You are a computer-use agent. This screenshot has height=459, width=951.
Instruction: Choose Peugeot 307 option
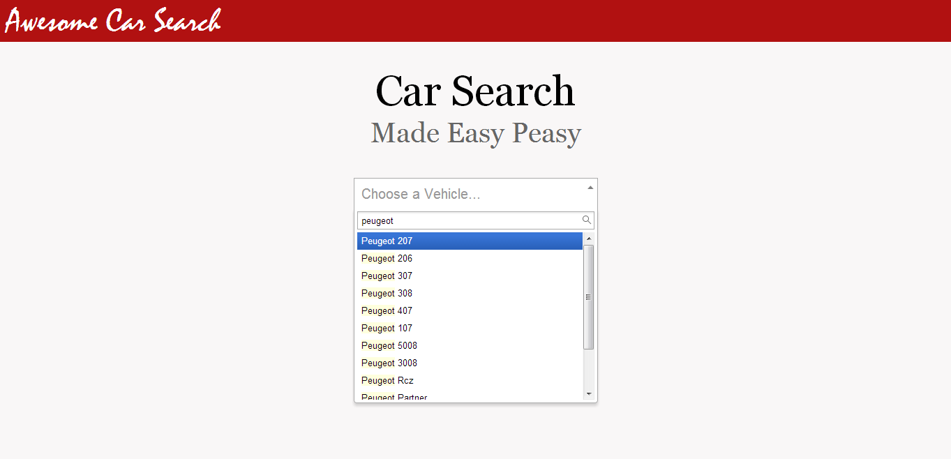(x=470, y=276)
